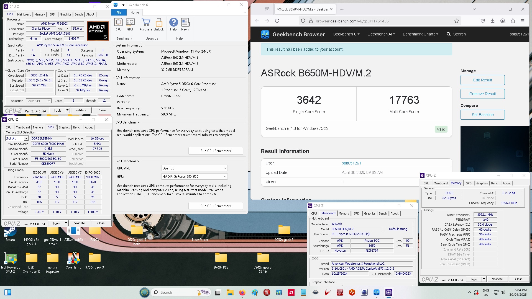This screenshot has width=532, height=299.
Task: Click Run GPU Benchmark button
Action: [x=216, y=206]
